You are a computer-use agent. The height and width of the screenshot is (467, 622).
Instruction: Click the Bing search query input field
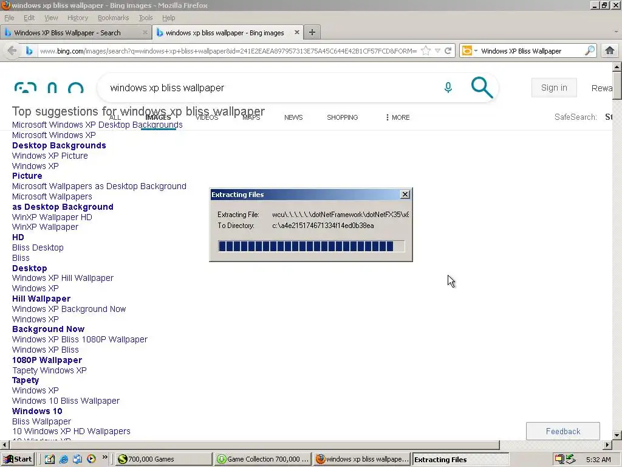point(270,88)
